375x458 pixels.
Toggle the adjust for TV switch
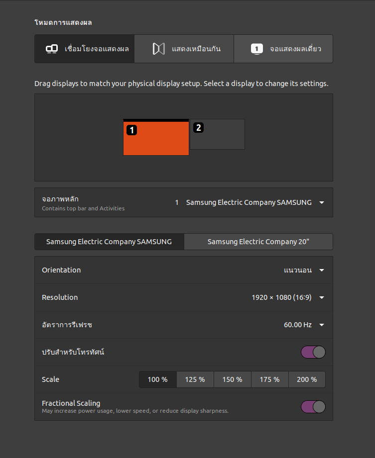tap(313, 352)
